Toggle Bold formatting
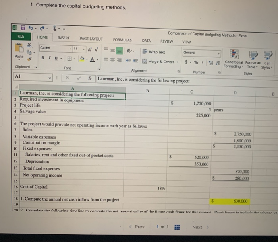Viewport: 278px width, 242px height. (43, 58)
